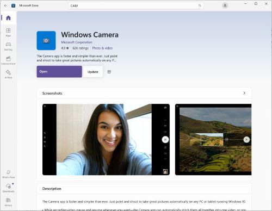Open the landscape panorama screenshot thumbnail
The height and width of the screenshot is (211, 272).
213,139
